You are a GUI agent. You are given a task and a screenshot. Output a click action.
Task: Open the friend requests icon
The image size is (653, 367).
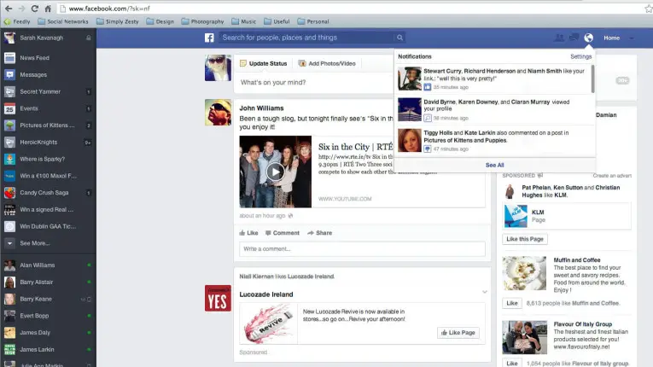pyautogui.click(x=559, y=38)
